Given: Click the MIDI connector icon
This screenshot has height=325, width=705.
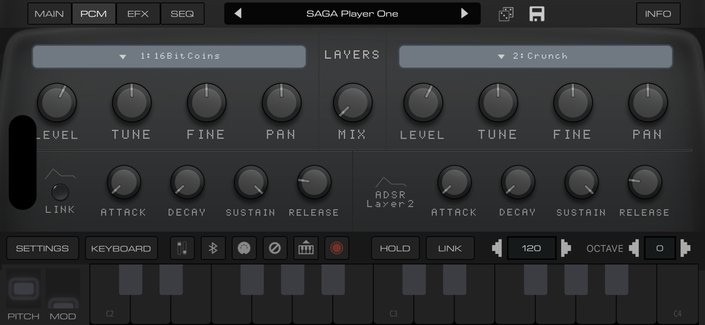Looking at the screenshot, I should (244, 248).
